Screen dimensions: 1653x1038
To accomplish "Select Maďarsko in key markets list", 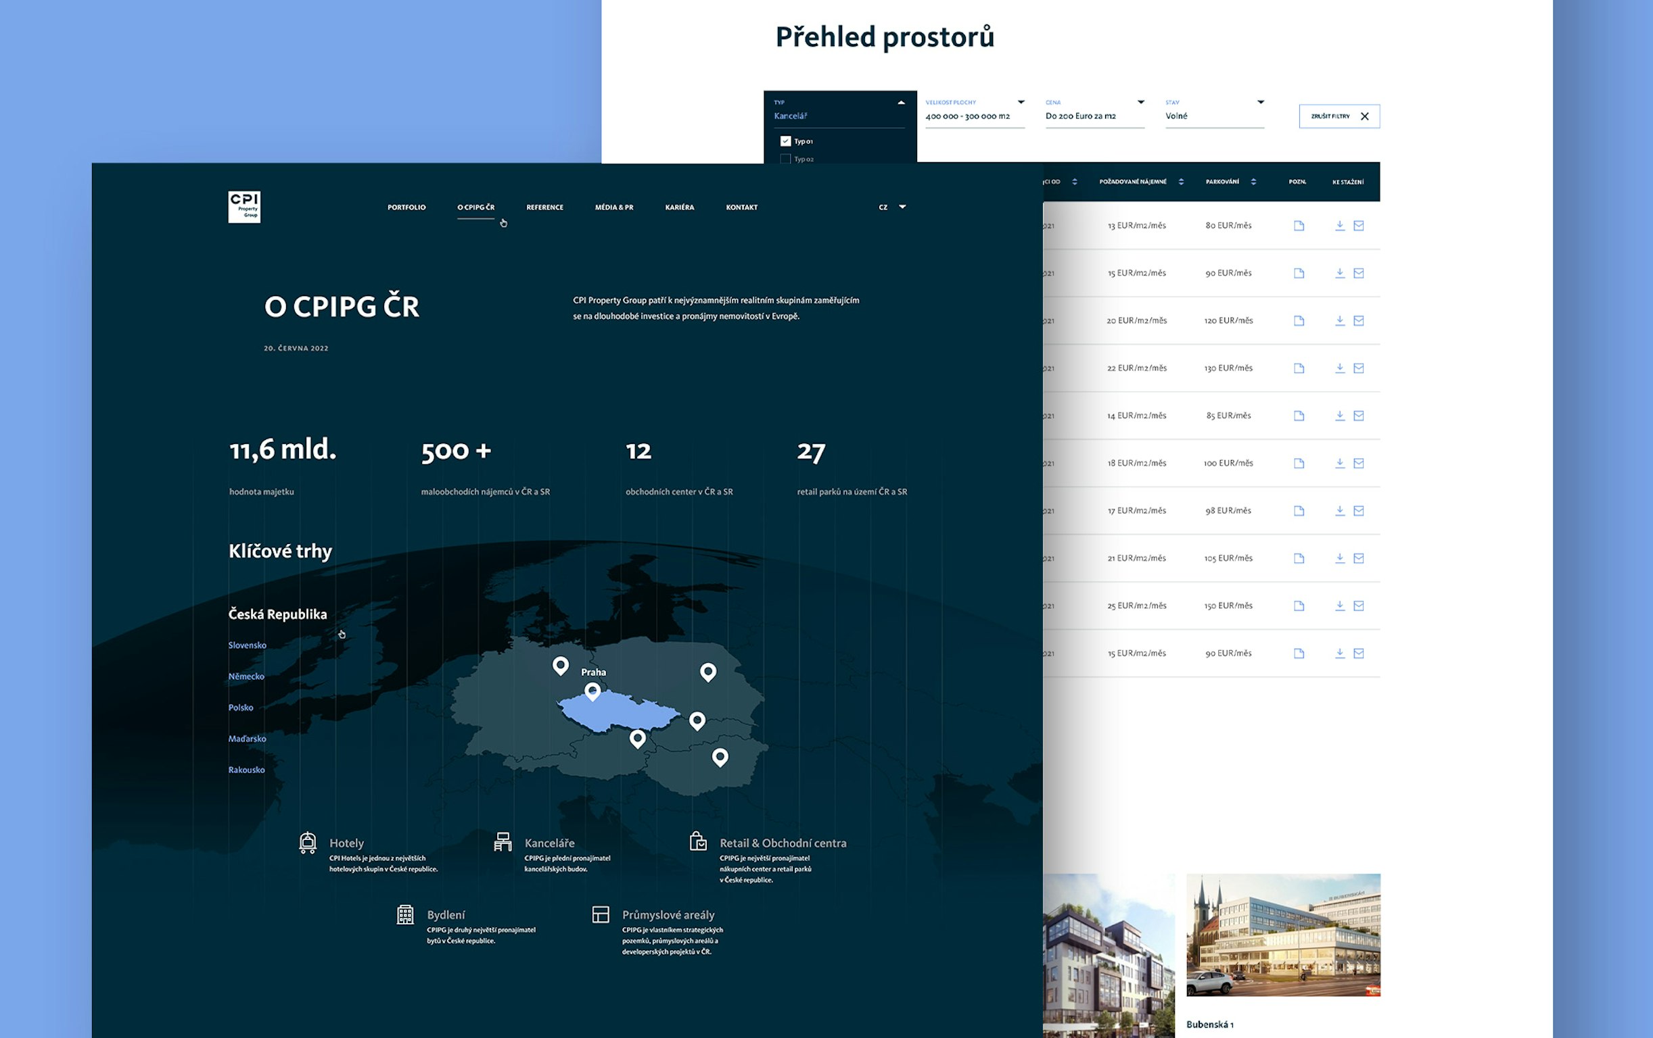I will pyautogui.click(x=247, y=739).
